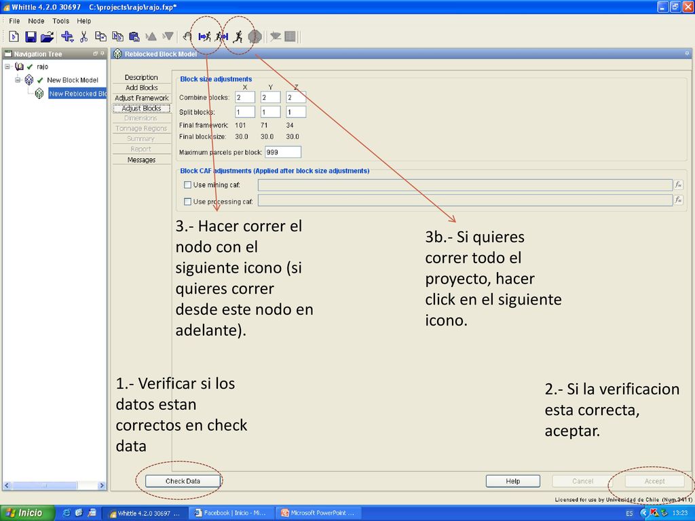Open the Help menu

[x=83, y=21]
